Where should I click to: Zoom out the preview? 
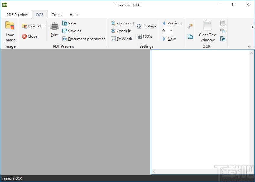click(122, 23)
